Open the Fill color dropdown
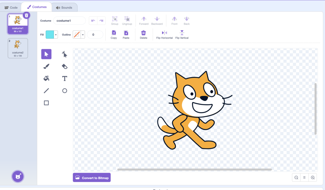Viewport: 325px width, 190px height. [x=56, y=35]
